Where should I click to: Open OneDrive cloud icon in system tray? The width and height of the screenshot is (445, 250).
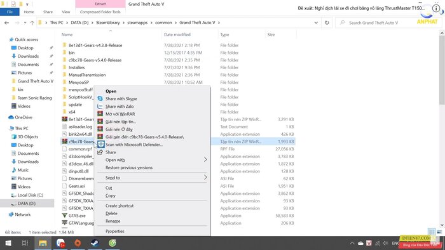[x=360, y=243]
